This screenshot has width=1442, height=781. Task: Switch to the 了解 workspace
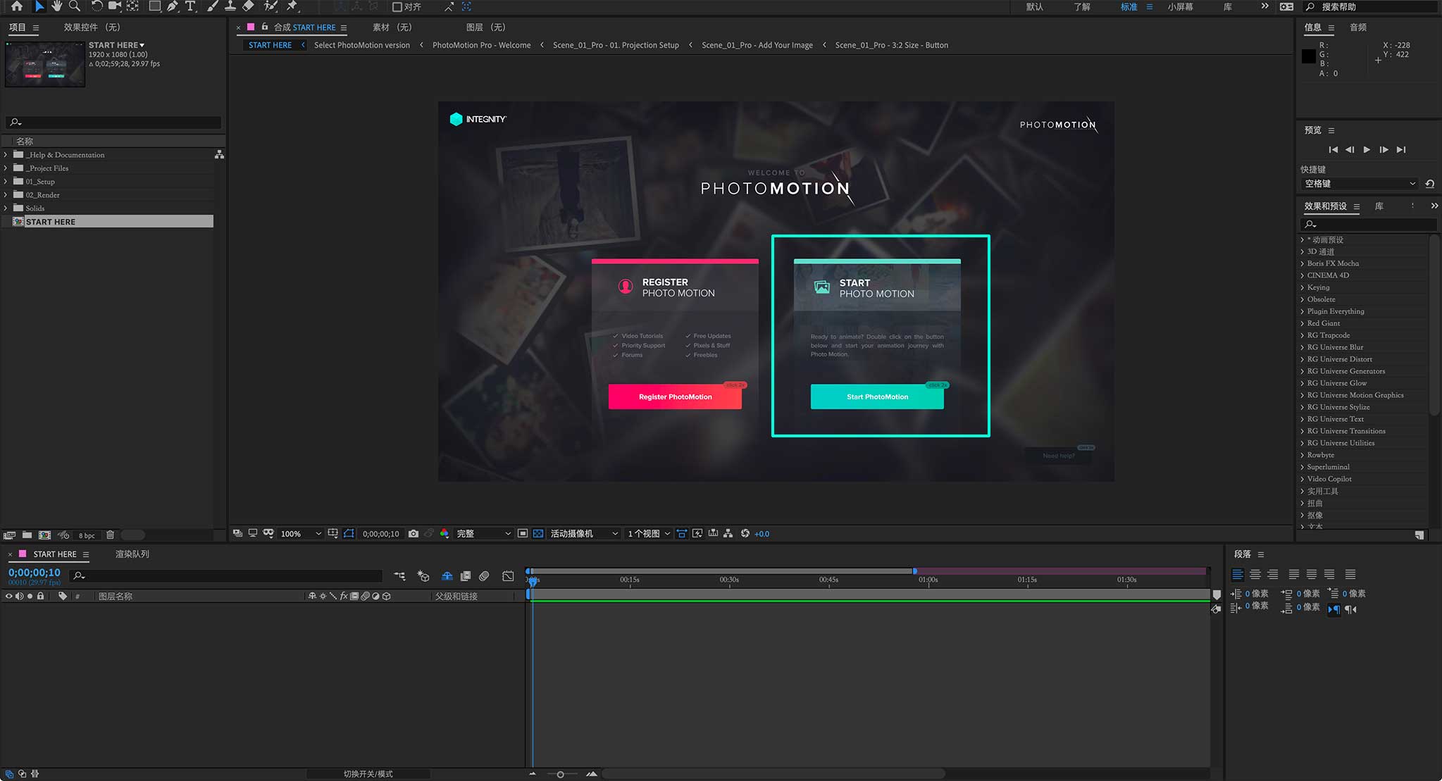[x=1082, y=7]
